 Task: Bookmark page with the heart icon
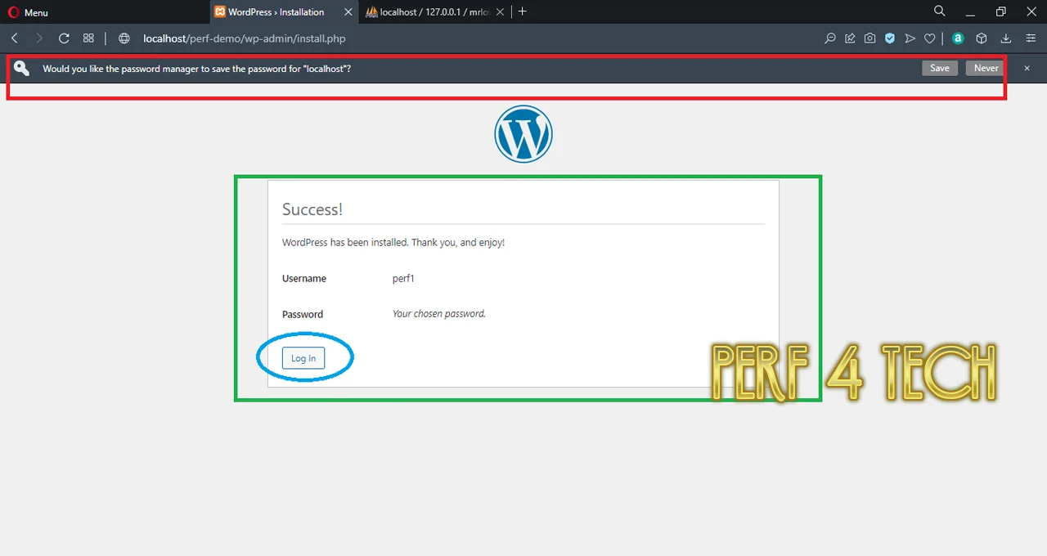tap(930, 38)
